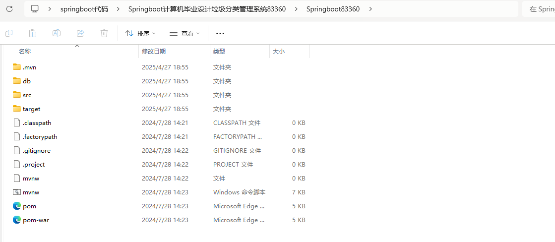Select the .gitignore file icon
The height and width of the screenshot is (242, 555).
tap(17, 150)
